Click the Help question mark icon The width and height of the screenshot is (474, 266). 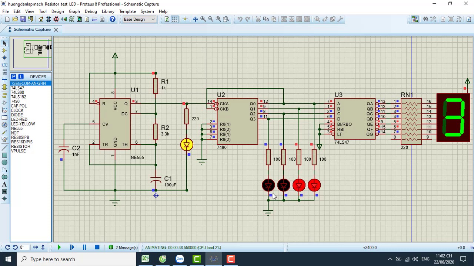pyautogui.click(x=113, y=19)
